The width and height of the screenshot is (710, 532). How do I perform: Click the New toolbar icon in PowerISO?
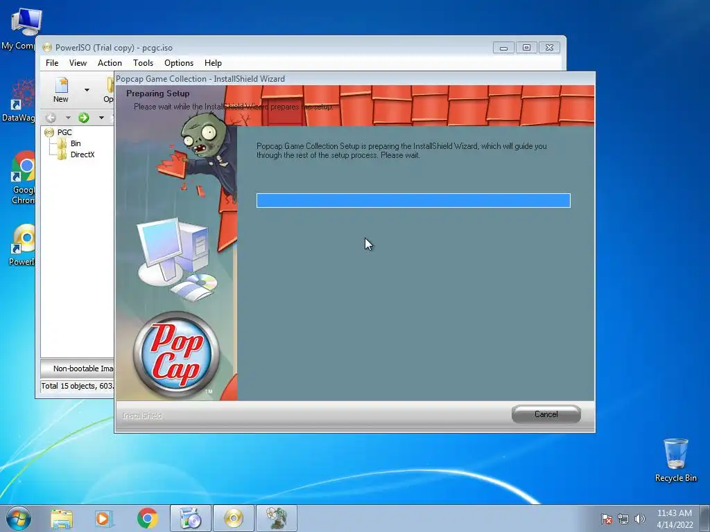click(61, 89)
